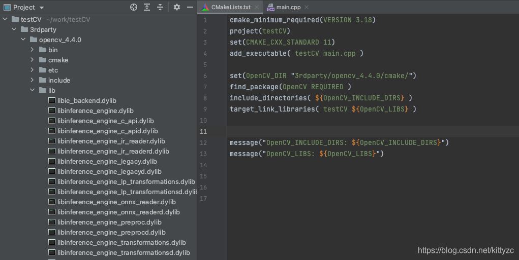Image resolution: width=519 pixels, height=260 pixels.
Task: Click line number 11 in gutter
Action: pos(203,132)
